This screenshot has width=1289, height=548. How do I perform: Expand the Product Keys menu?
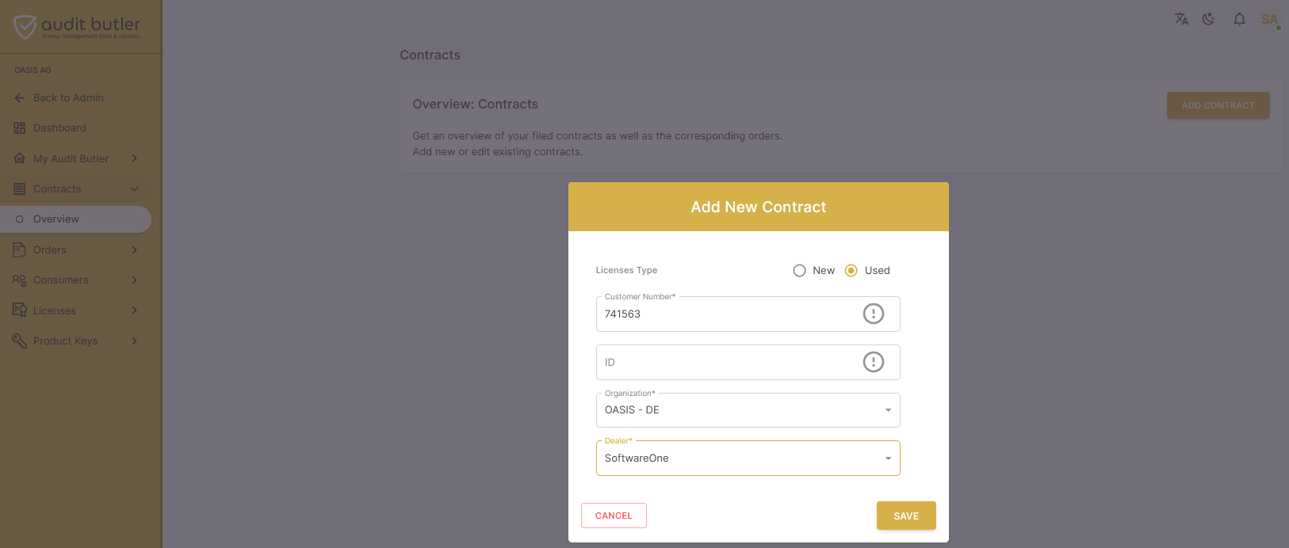pyautogui.click(x=76, y=341)
